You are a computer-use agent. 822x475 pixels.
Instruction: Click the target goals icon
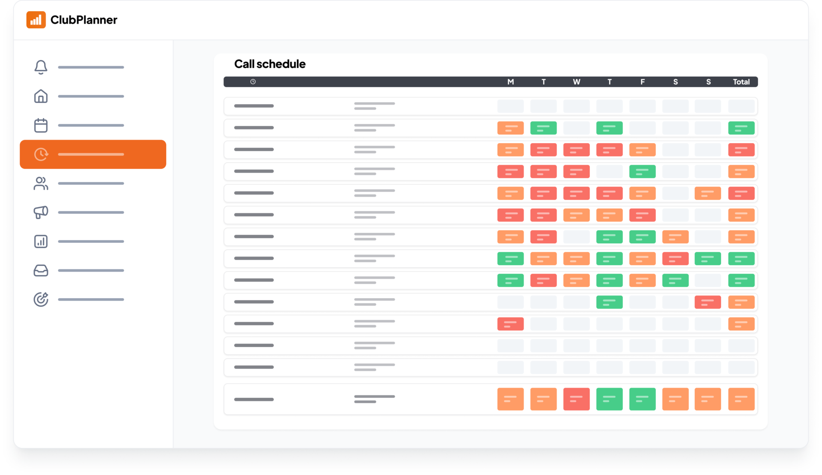[41, 299]
